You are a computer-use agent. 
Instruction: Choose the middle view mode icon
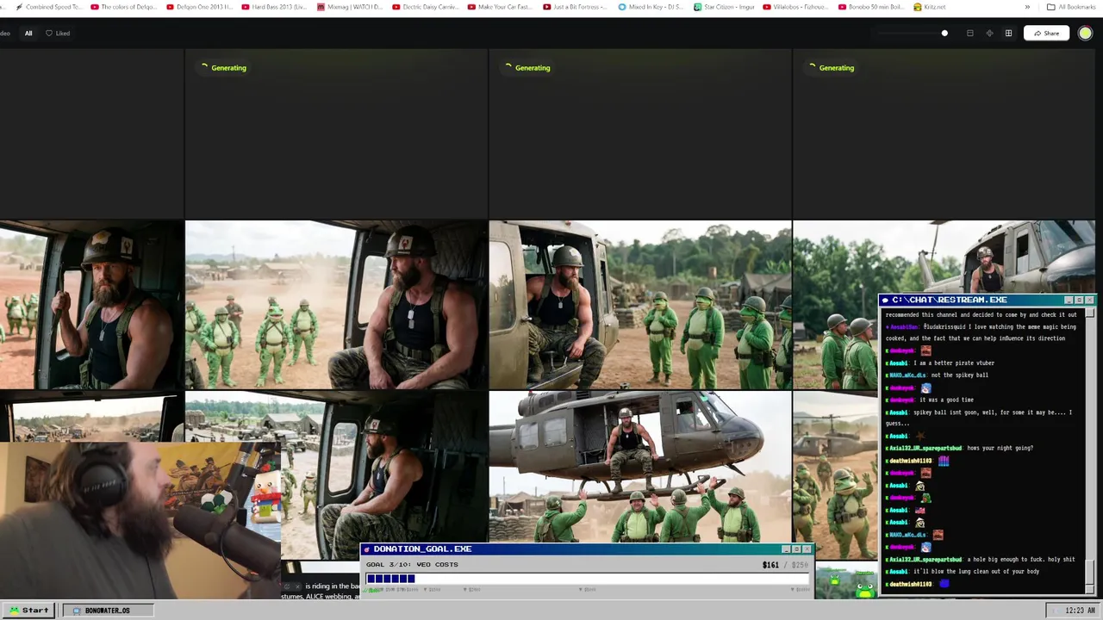coord(989,33)
